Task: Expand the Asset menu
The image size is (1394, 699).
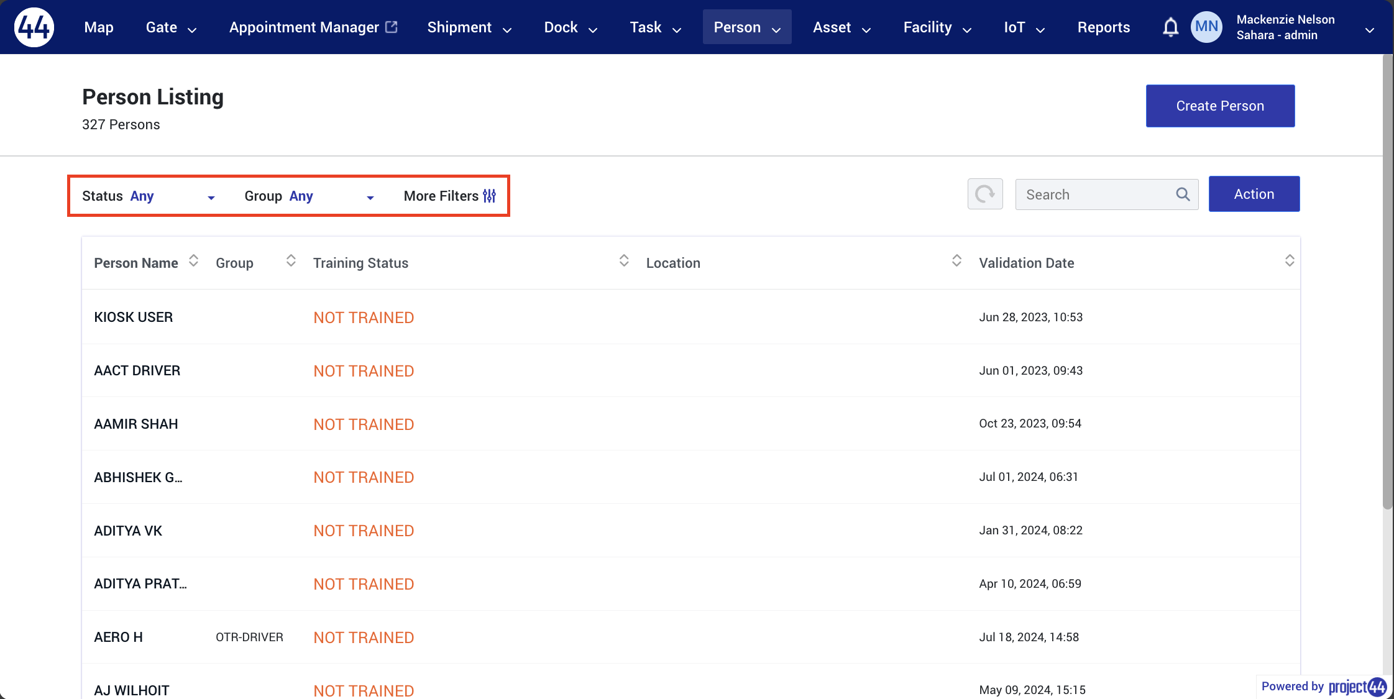Action: (842, 27)
